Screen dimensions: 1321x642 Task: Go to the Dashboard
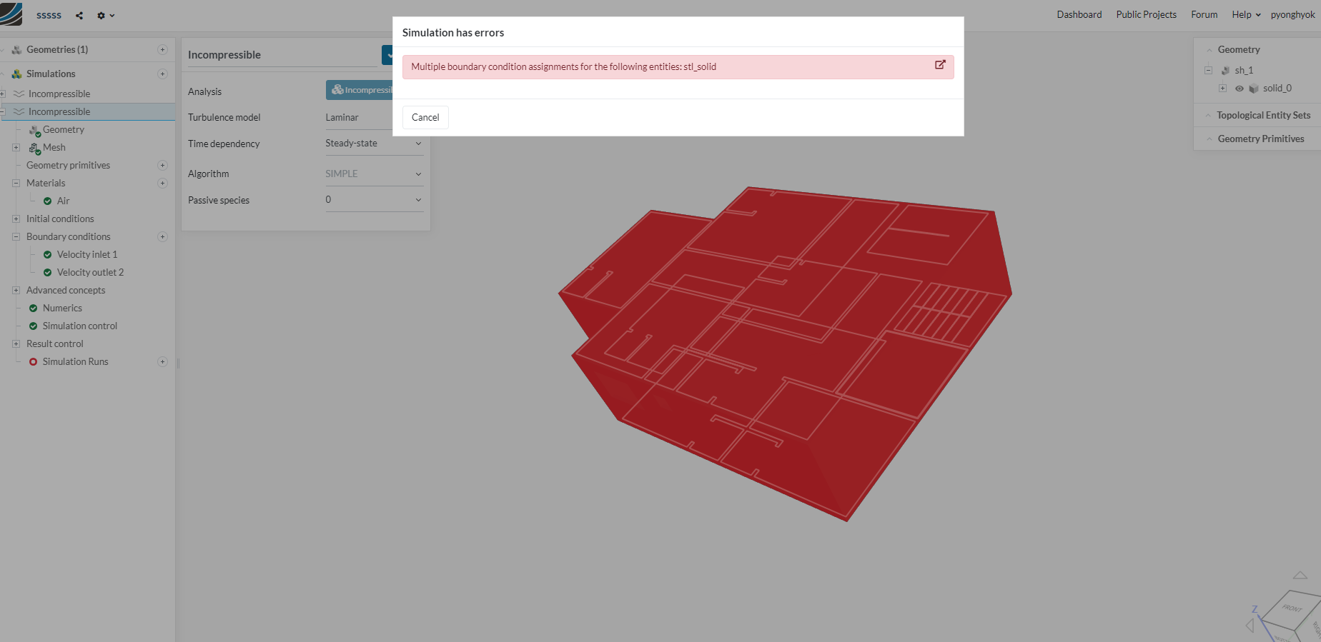(x=1079, y=15)
